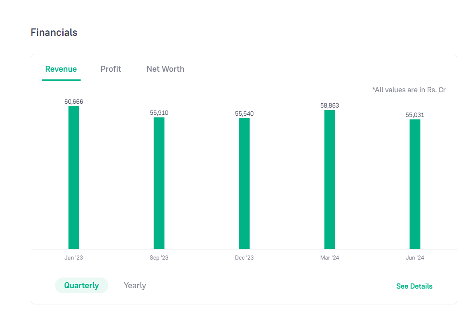Viewport: 467px width, 336px height.
Task: Open the Net Worth tab
Action: pos(165,69)
